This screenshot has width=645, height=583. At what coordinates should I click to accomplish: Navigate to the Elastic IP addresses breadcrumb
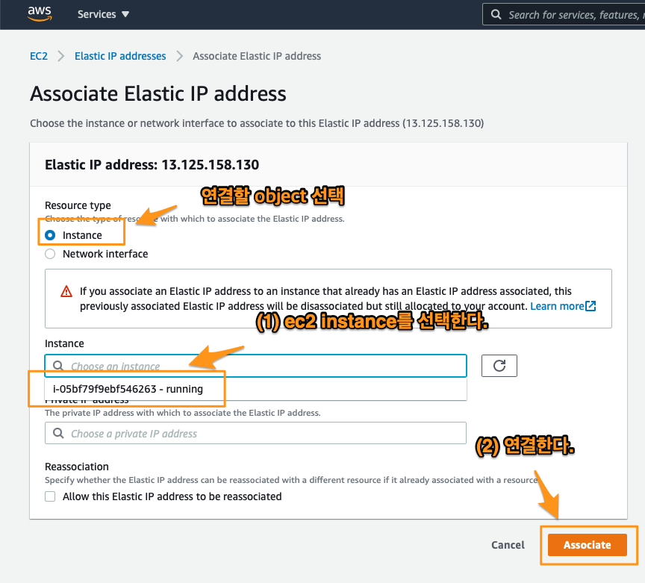(x=120, y=56)
